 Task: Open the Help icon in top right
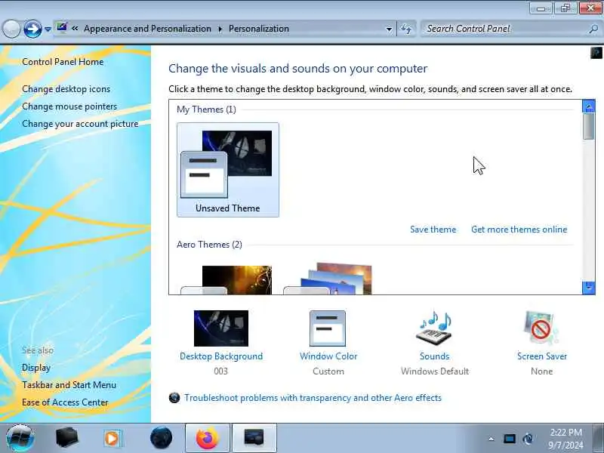coord(596,53)
